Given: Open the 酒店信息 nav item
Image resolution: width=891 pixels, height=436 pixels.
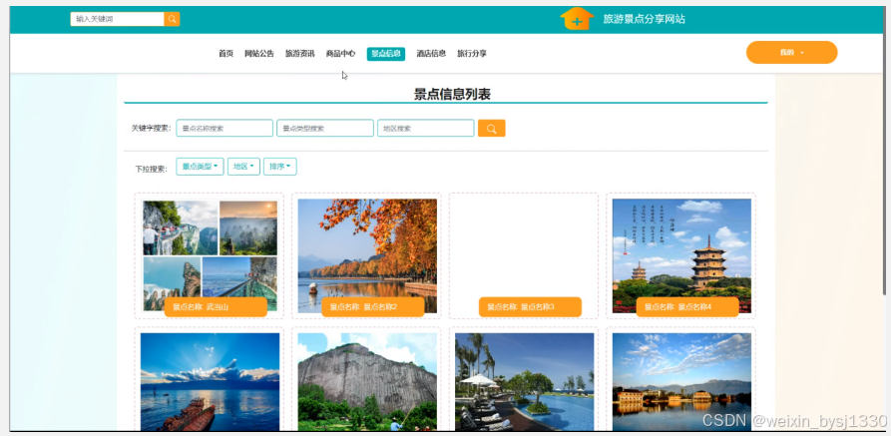Looking at the screenshot, I should (431, 54).
